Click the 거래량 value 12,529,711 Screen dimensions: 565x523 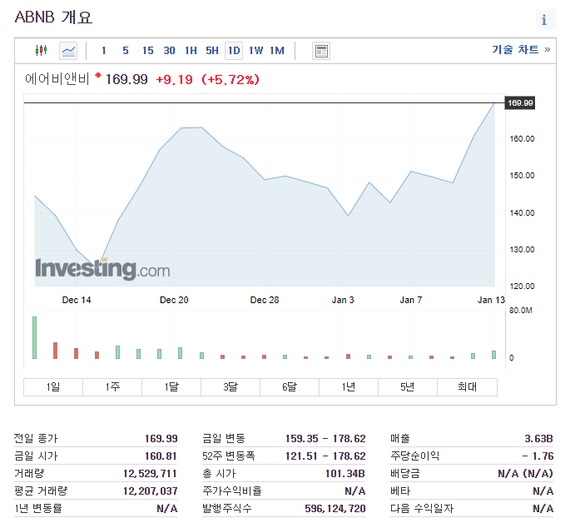click(150, 474)
